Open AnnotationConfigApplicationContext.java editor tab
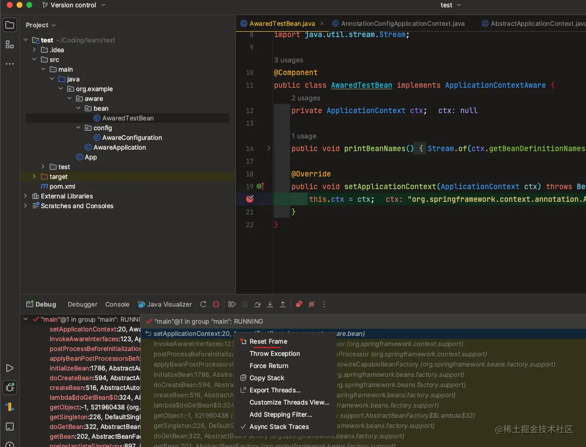Screen dimensions: 586x447 (403, 23)
